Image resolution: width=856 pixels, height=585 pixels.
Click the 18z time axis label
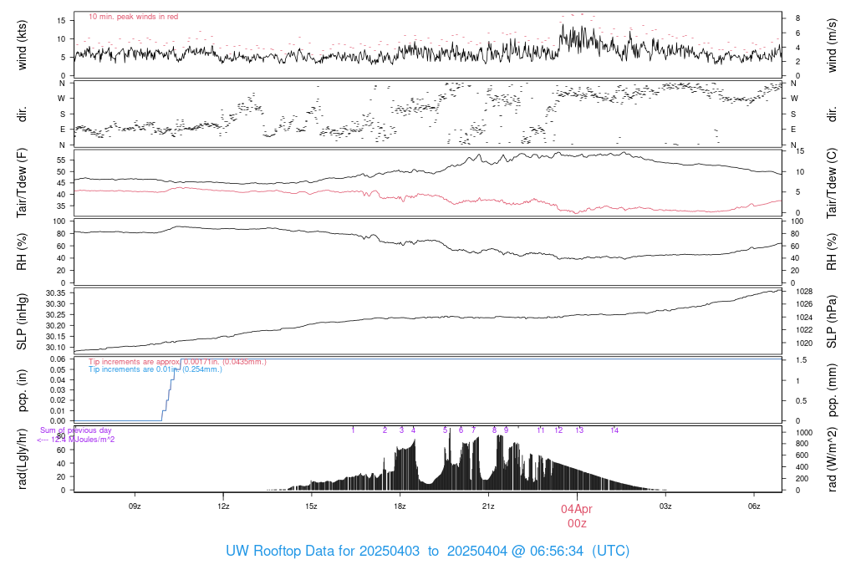[400, 506]
